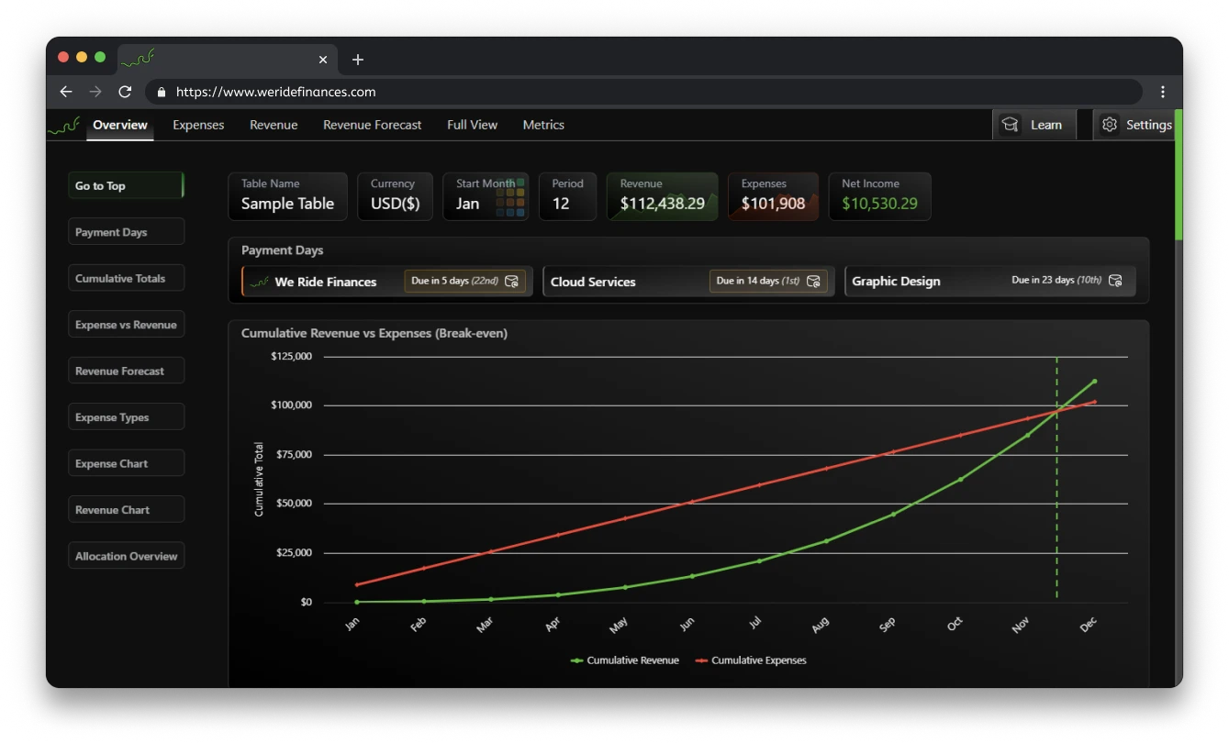Click calendar icon on Graphic Design payment
The image size is (1229, 743).
pyautogui.click(x=1115, y=281)
